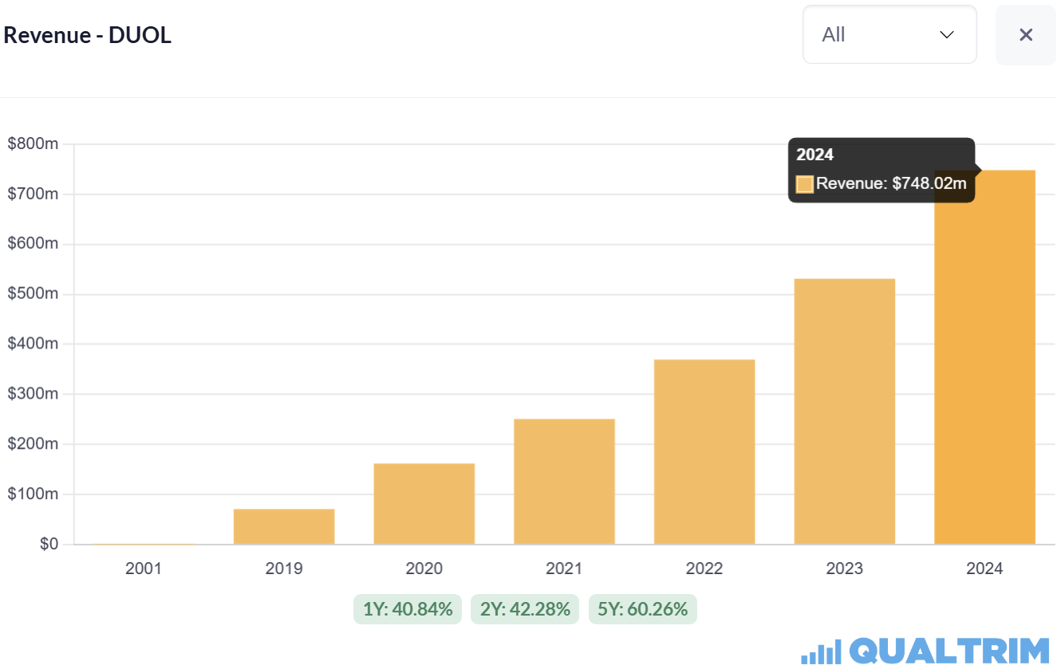Click the 2021 x-axis label
The width and height of the screenshot is (1057, 665).
[x=564, y=569]
